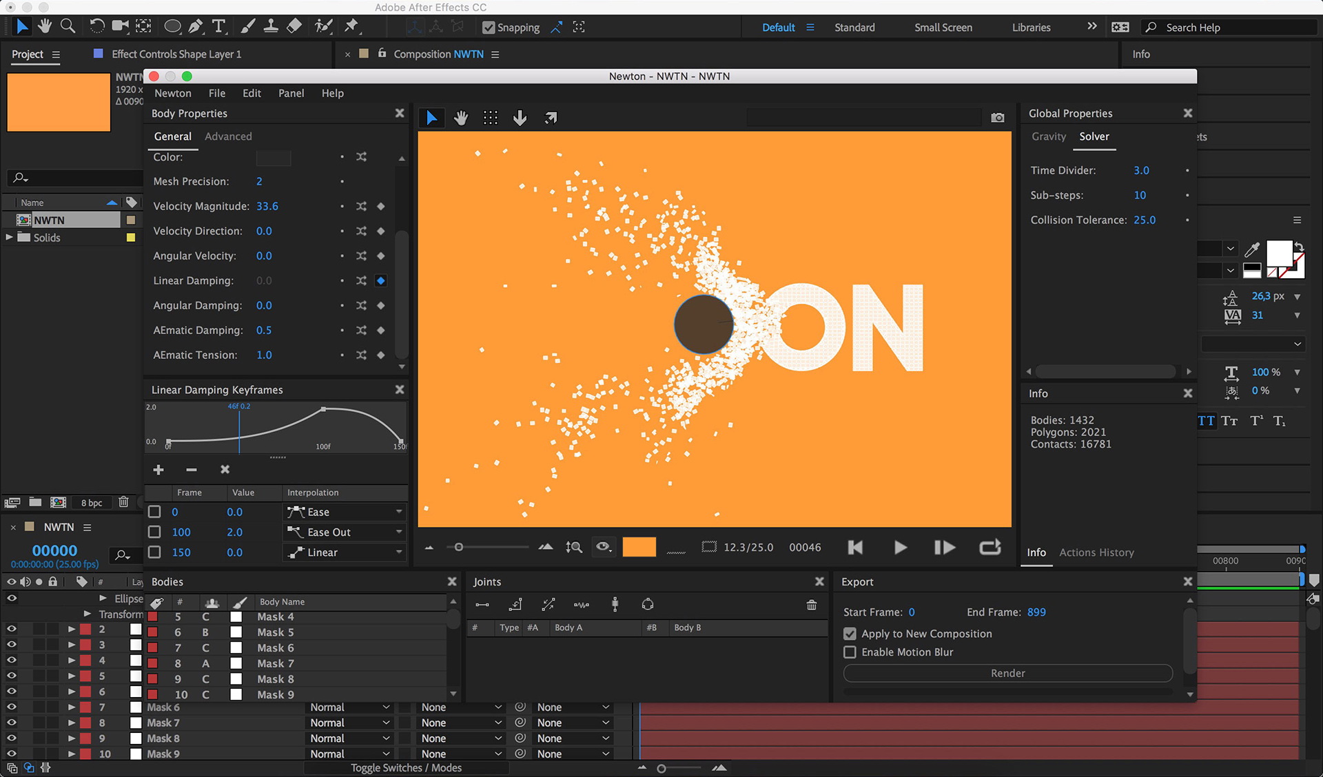Drag the Velocity Magnitude slider value
Image resolution: width=1323 pixels, height=777 pixels.
coord(267,205)
